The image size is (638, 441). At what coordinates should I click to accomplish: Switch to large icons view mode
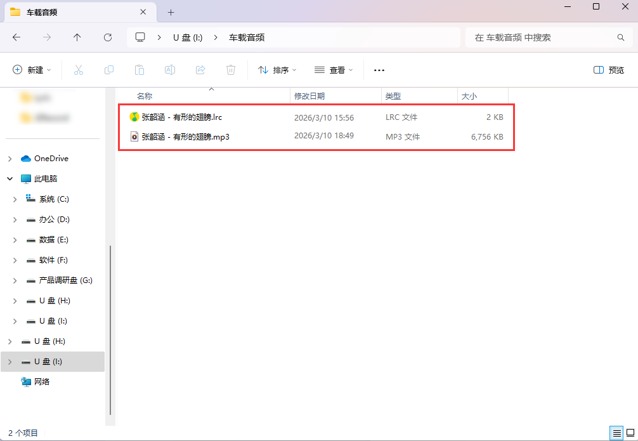point(629,433)
